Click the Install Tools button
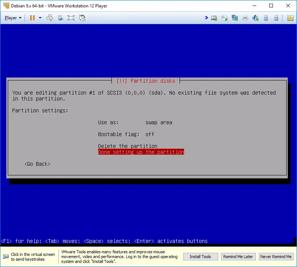Image resolution: width=297 pixels, height=267 pixels. tap(200, 257)
